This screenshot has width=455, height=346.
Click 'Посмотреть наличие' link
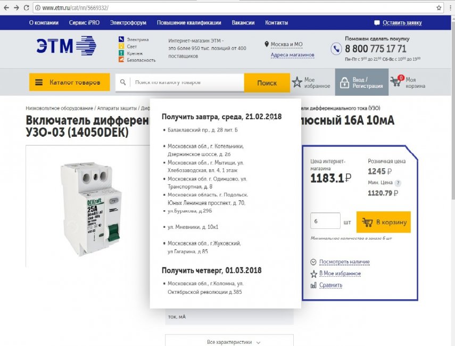click(x=344, y=262)
